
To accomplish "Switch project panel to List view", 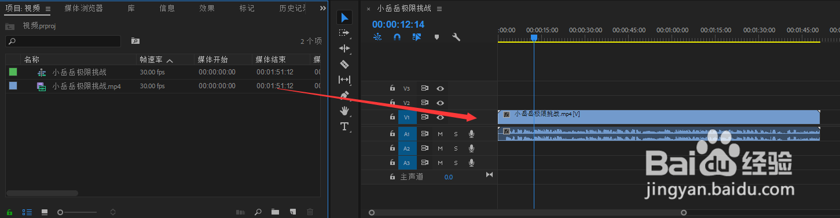I will pos(27,212).
